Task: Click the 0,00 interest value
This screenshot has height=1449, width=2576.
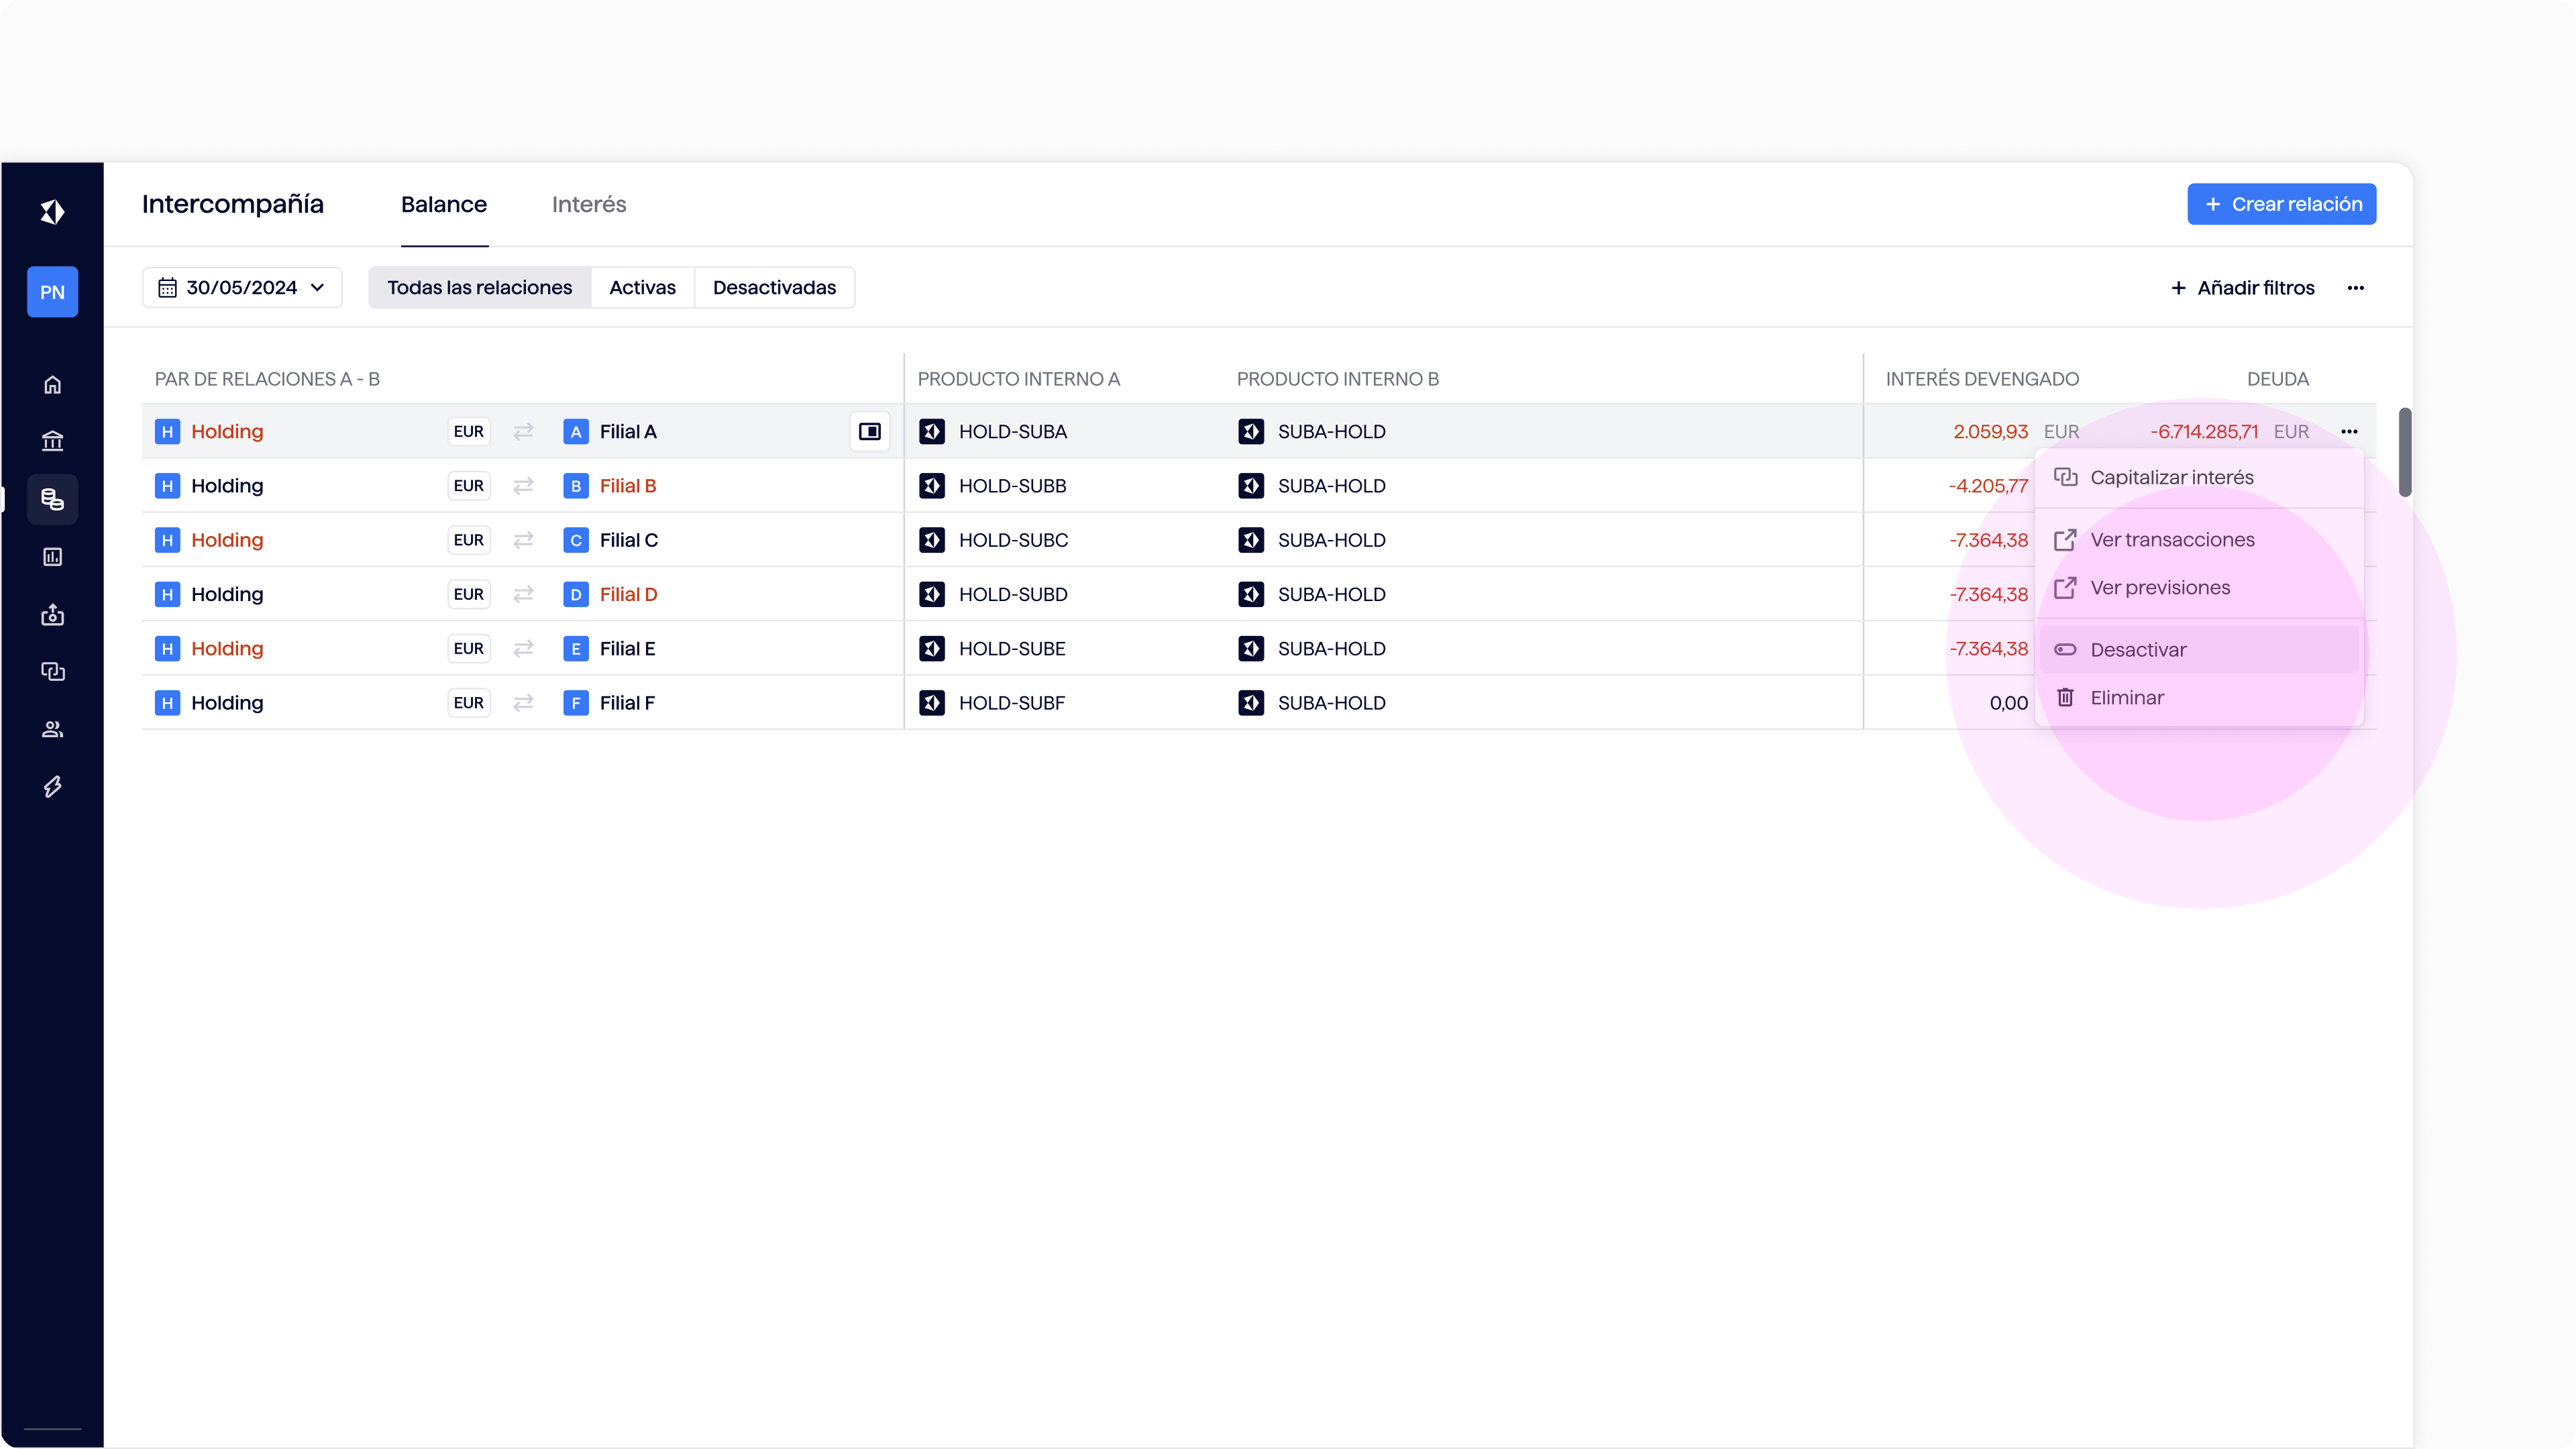Action: [x=2008, y=703]
